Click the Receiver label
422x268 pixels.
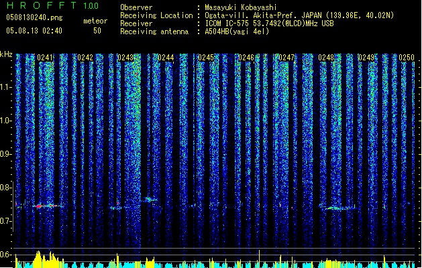[x=136, y=23]
